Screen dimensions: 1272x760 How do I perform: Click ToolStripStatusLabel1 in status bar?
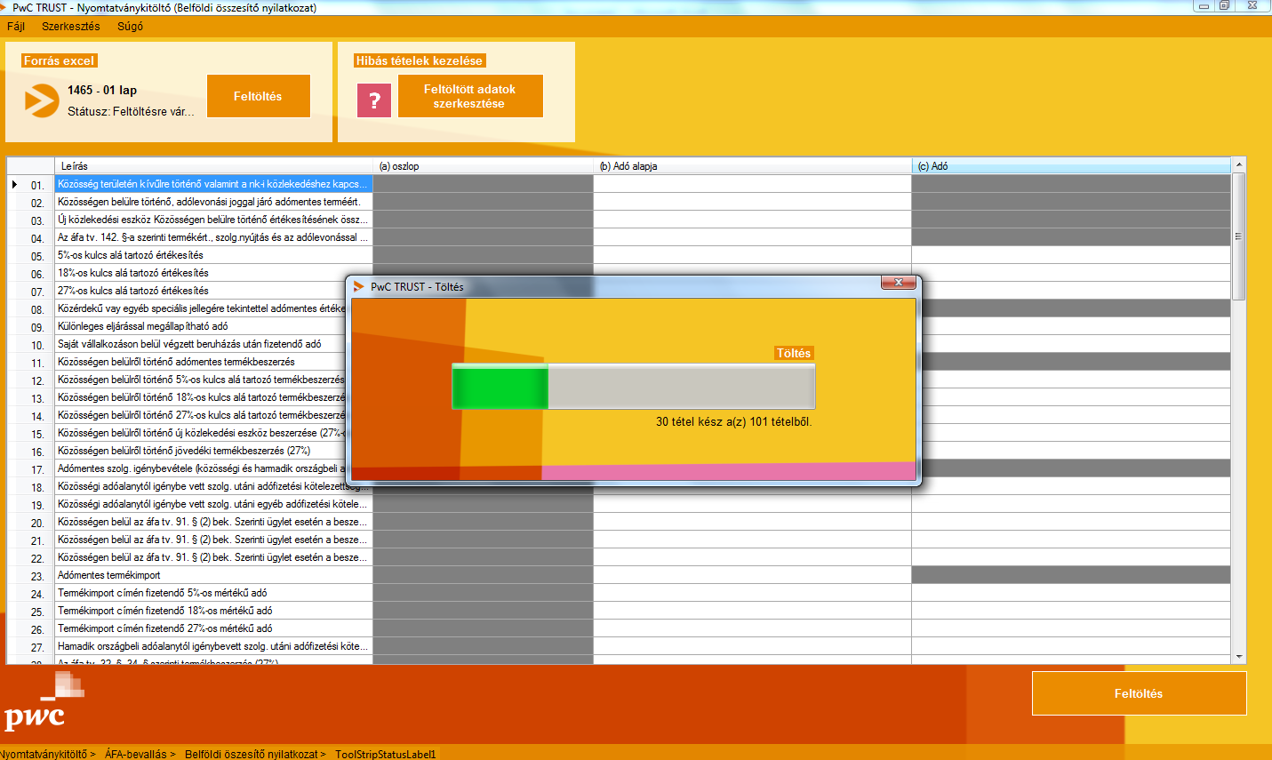coord(385,754)
